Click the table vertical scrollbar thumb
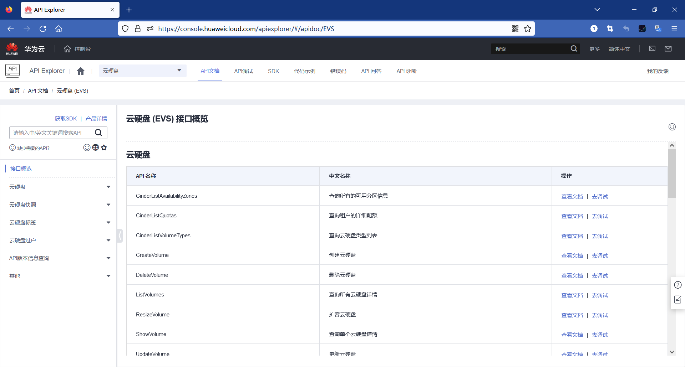The image size is (685, 367). coord(672,173)
